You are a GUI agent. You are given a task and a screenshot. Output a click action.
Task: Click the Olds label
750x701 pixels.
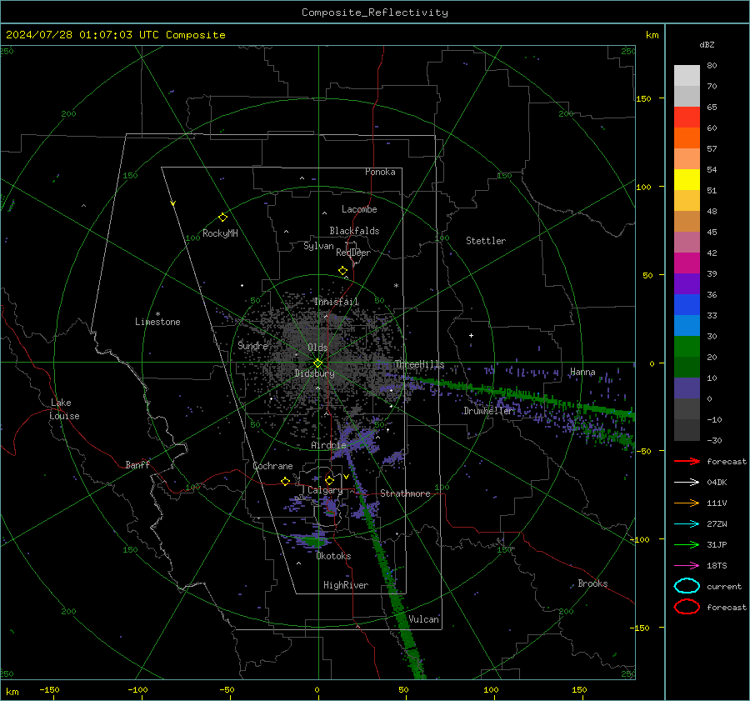317,348
